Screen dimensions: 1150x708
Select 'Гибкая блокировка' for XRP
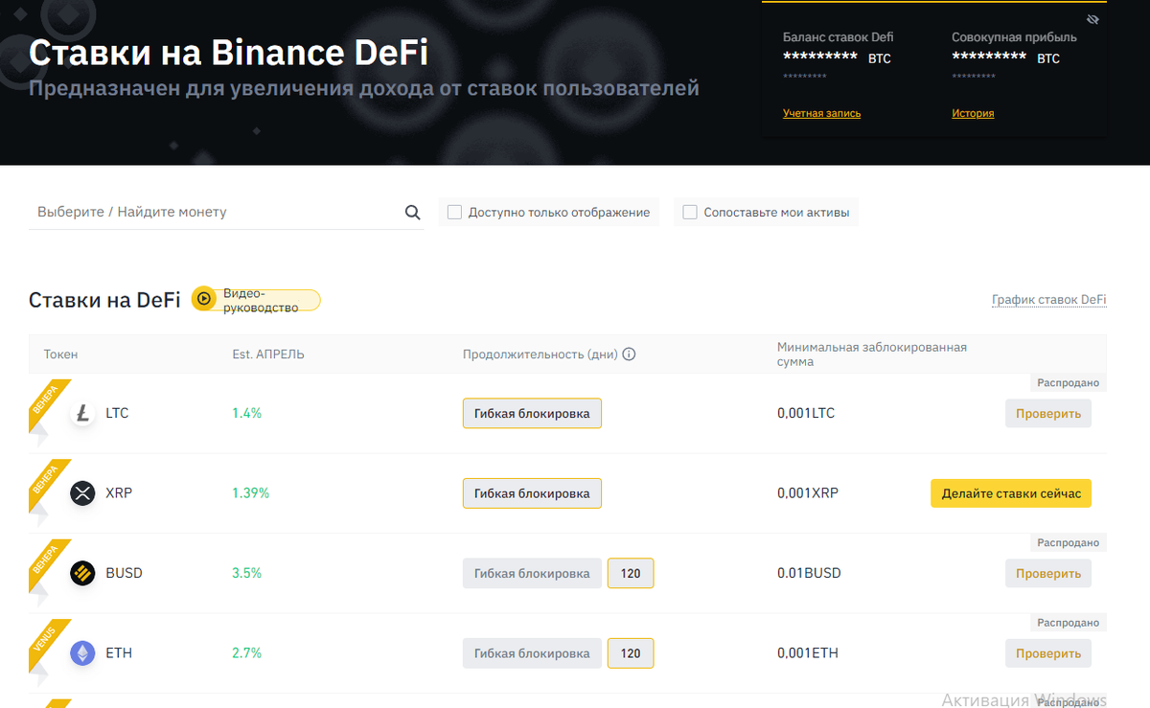point(532,493)
